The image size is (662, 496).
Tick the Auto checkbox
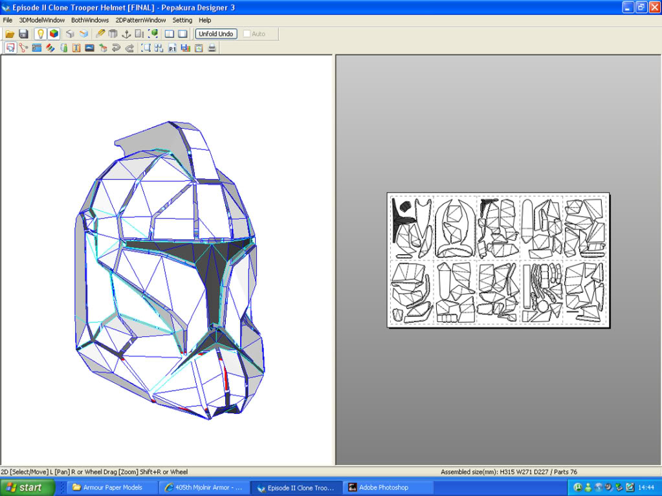tap(247, 34)
